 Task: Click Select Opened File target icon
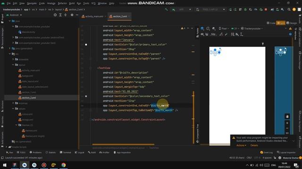(55, 15)
